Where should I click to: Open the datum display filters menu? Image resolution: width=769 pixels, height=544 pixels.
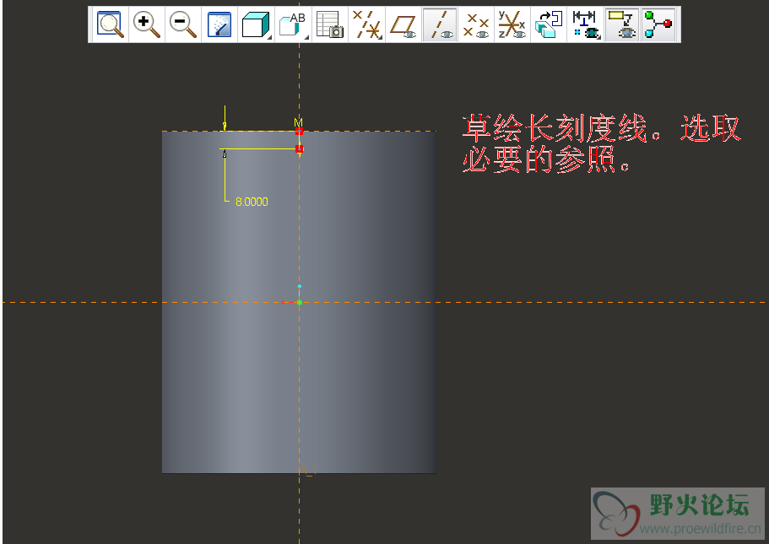pyautogui.click(x=367, y=24)
